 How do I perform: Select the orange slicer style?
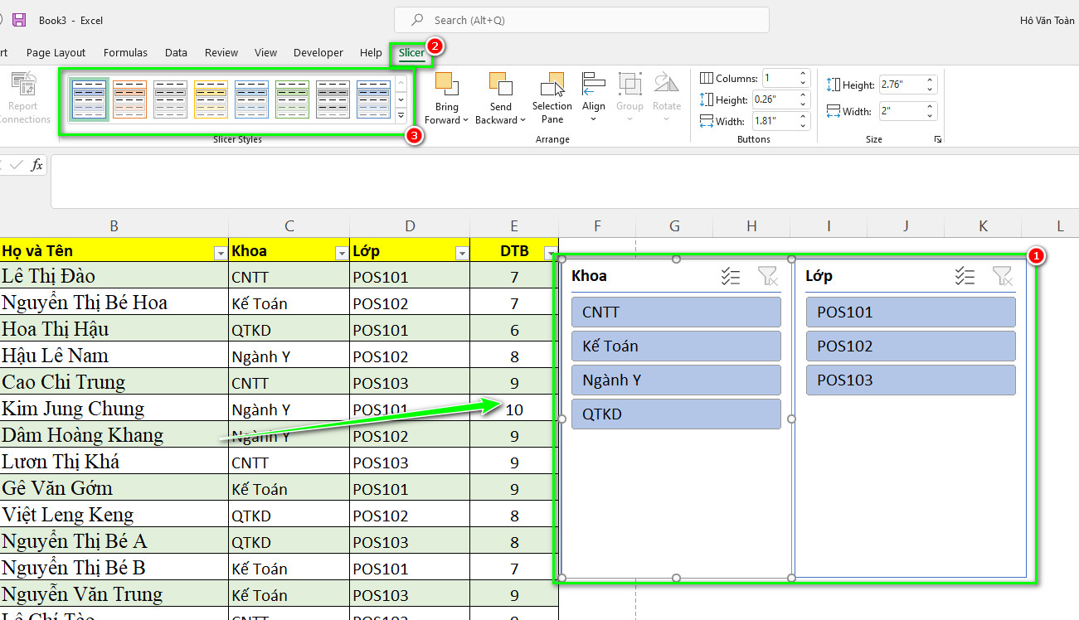tap(129, 99)
